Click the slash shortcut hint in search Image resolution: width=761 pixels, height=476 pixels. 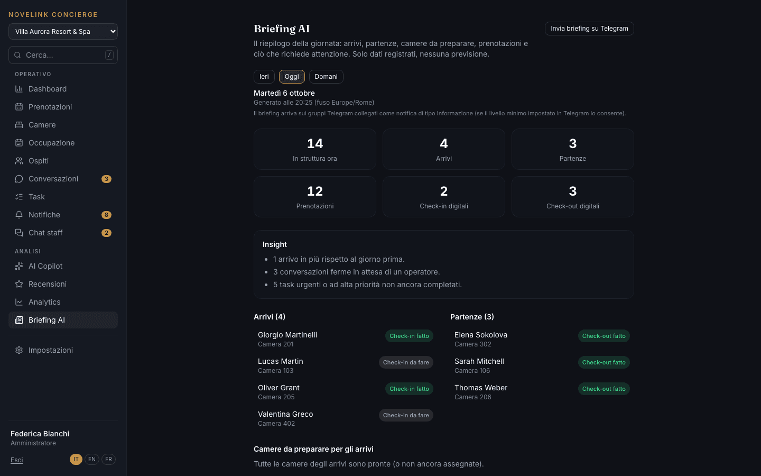click(x=109, y=55)
